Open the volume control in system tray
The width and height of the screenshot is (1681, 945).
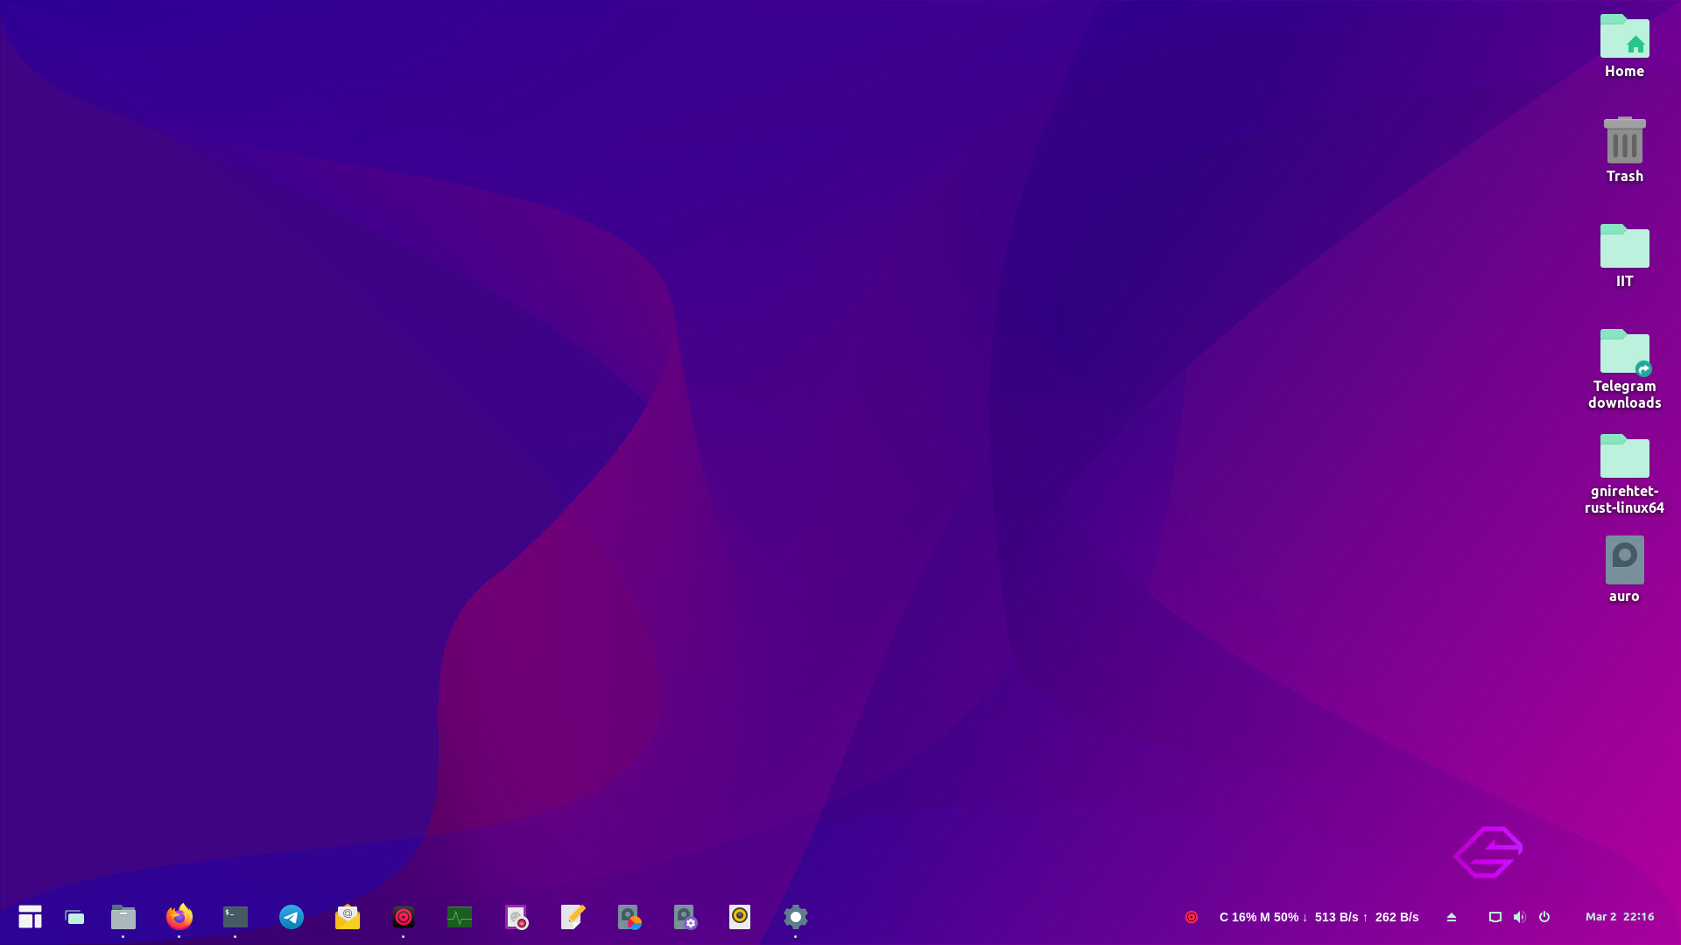pos(1520,917)
